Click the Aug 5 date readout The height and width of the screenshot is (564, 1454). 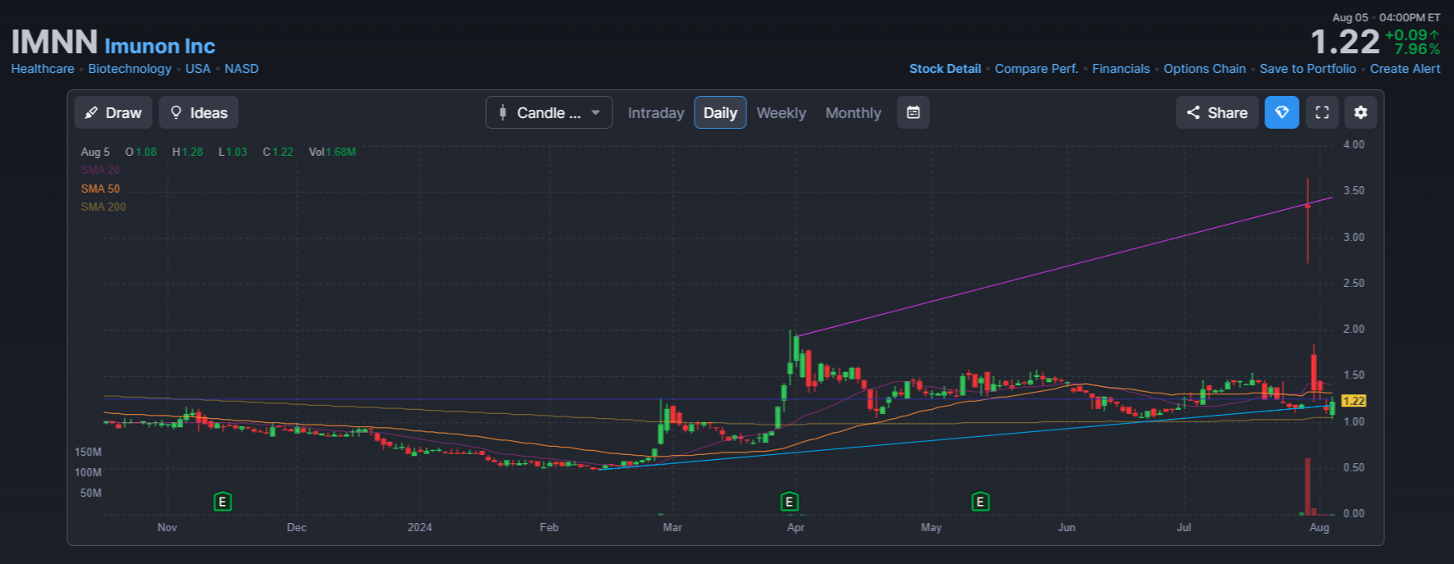coord(95,152)
